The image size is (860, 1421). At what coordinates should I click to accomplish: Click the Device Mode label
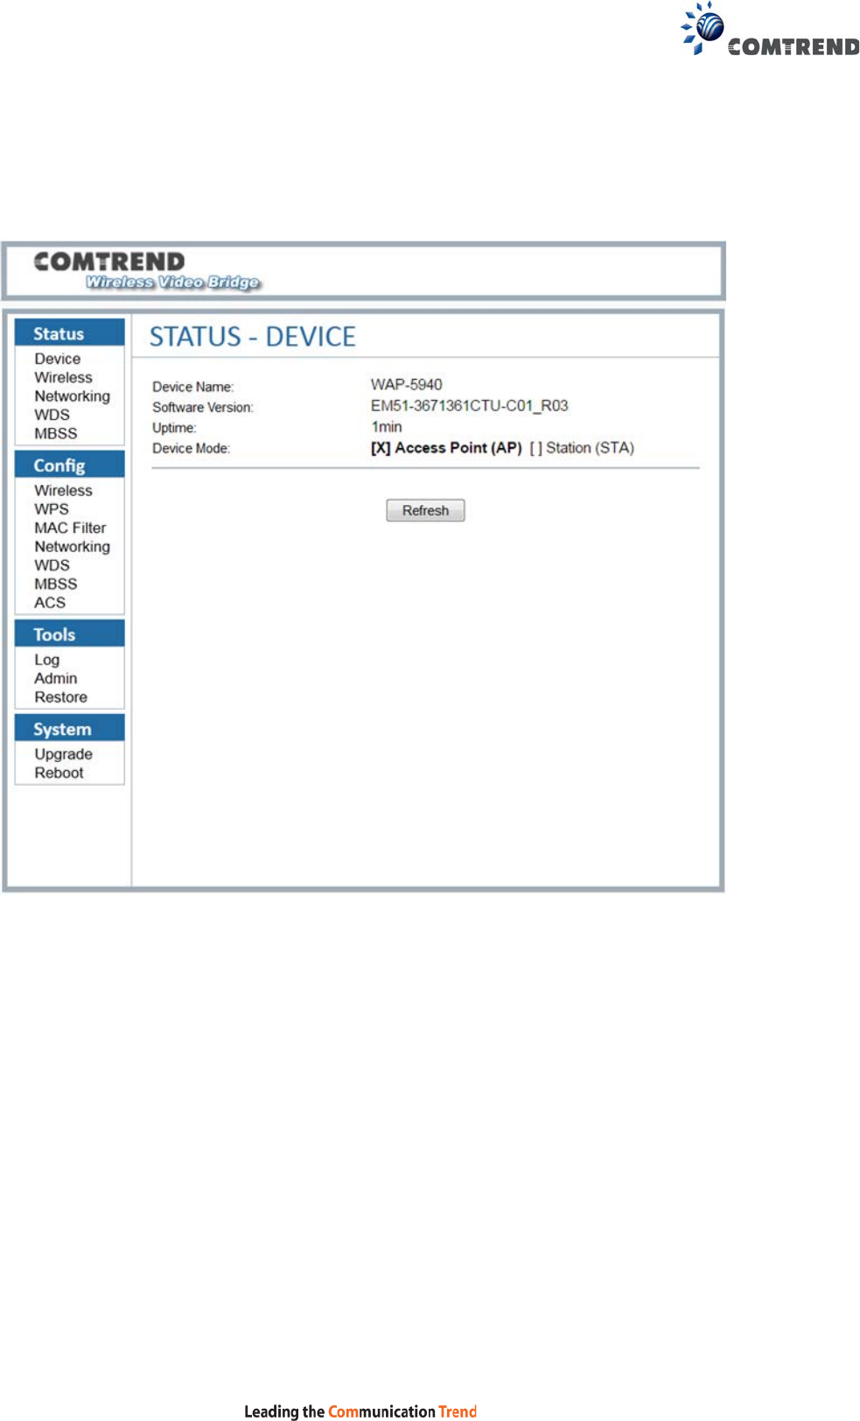tap(191, 448)
